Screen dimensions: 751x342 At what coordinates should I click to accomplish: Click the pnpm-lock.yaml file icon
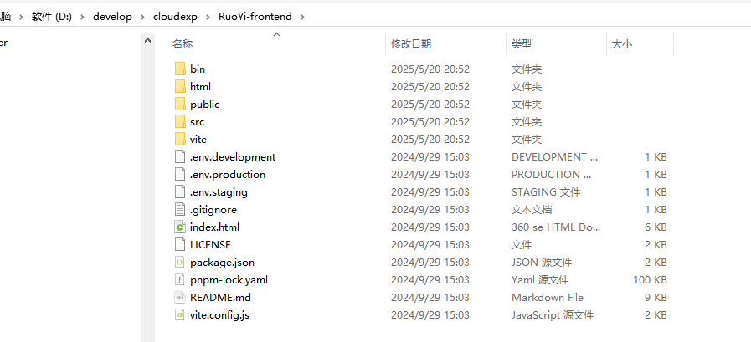[x=180, y=280]
